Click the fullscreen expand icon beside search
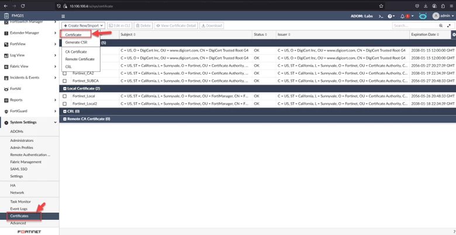Viewport: 456px width, 235px height. 449,26
